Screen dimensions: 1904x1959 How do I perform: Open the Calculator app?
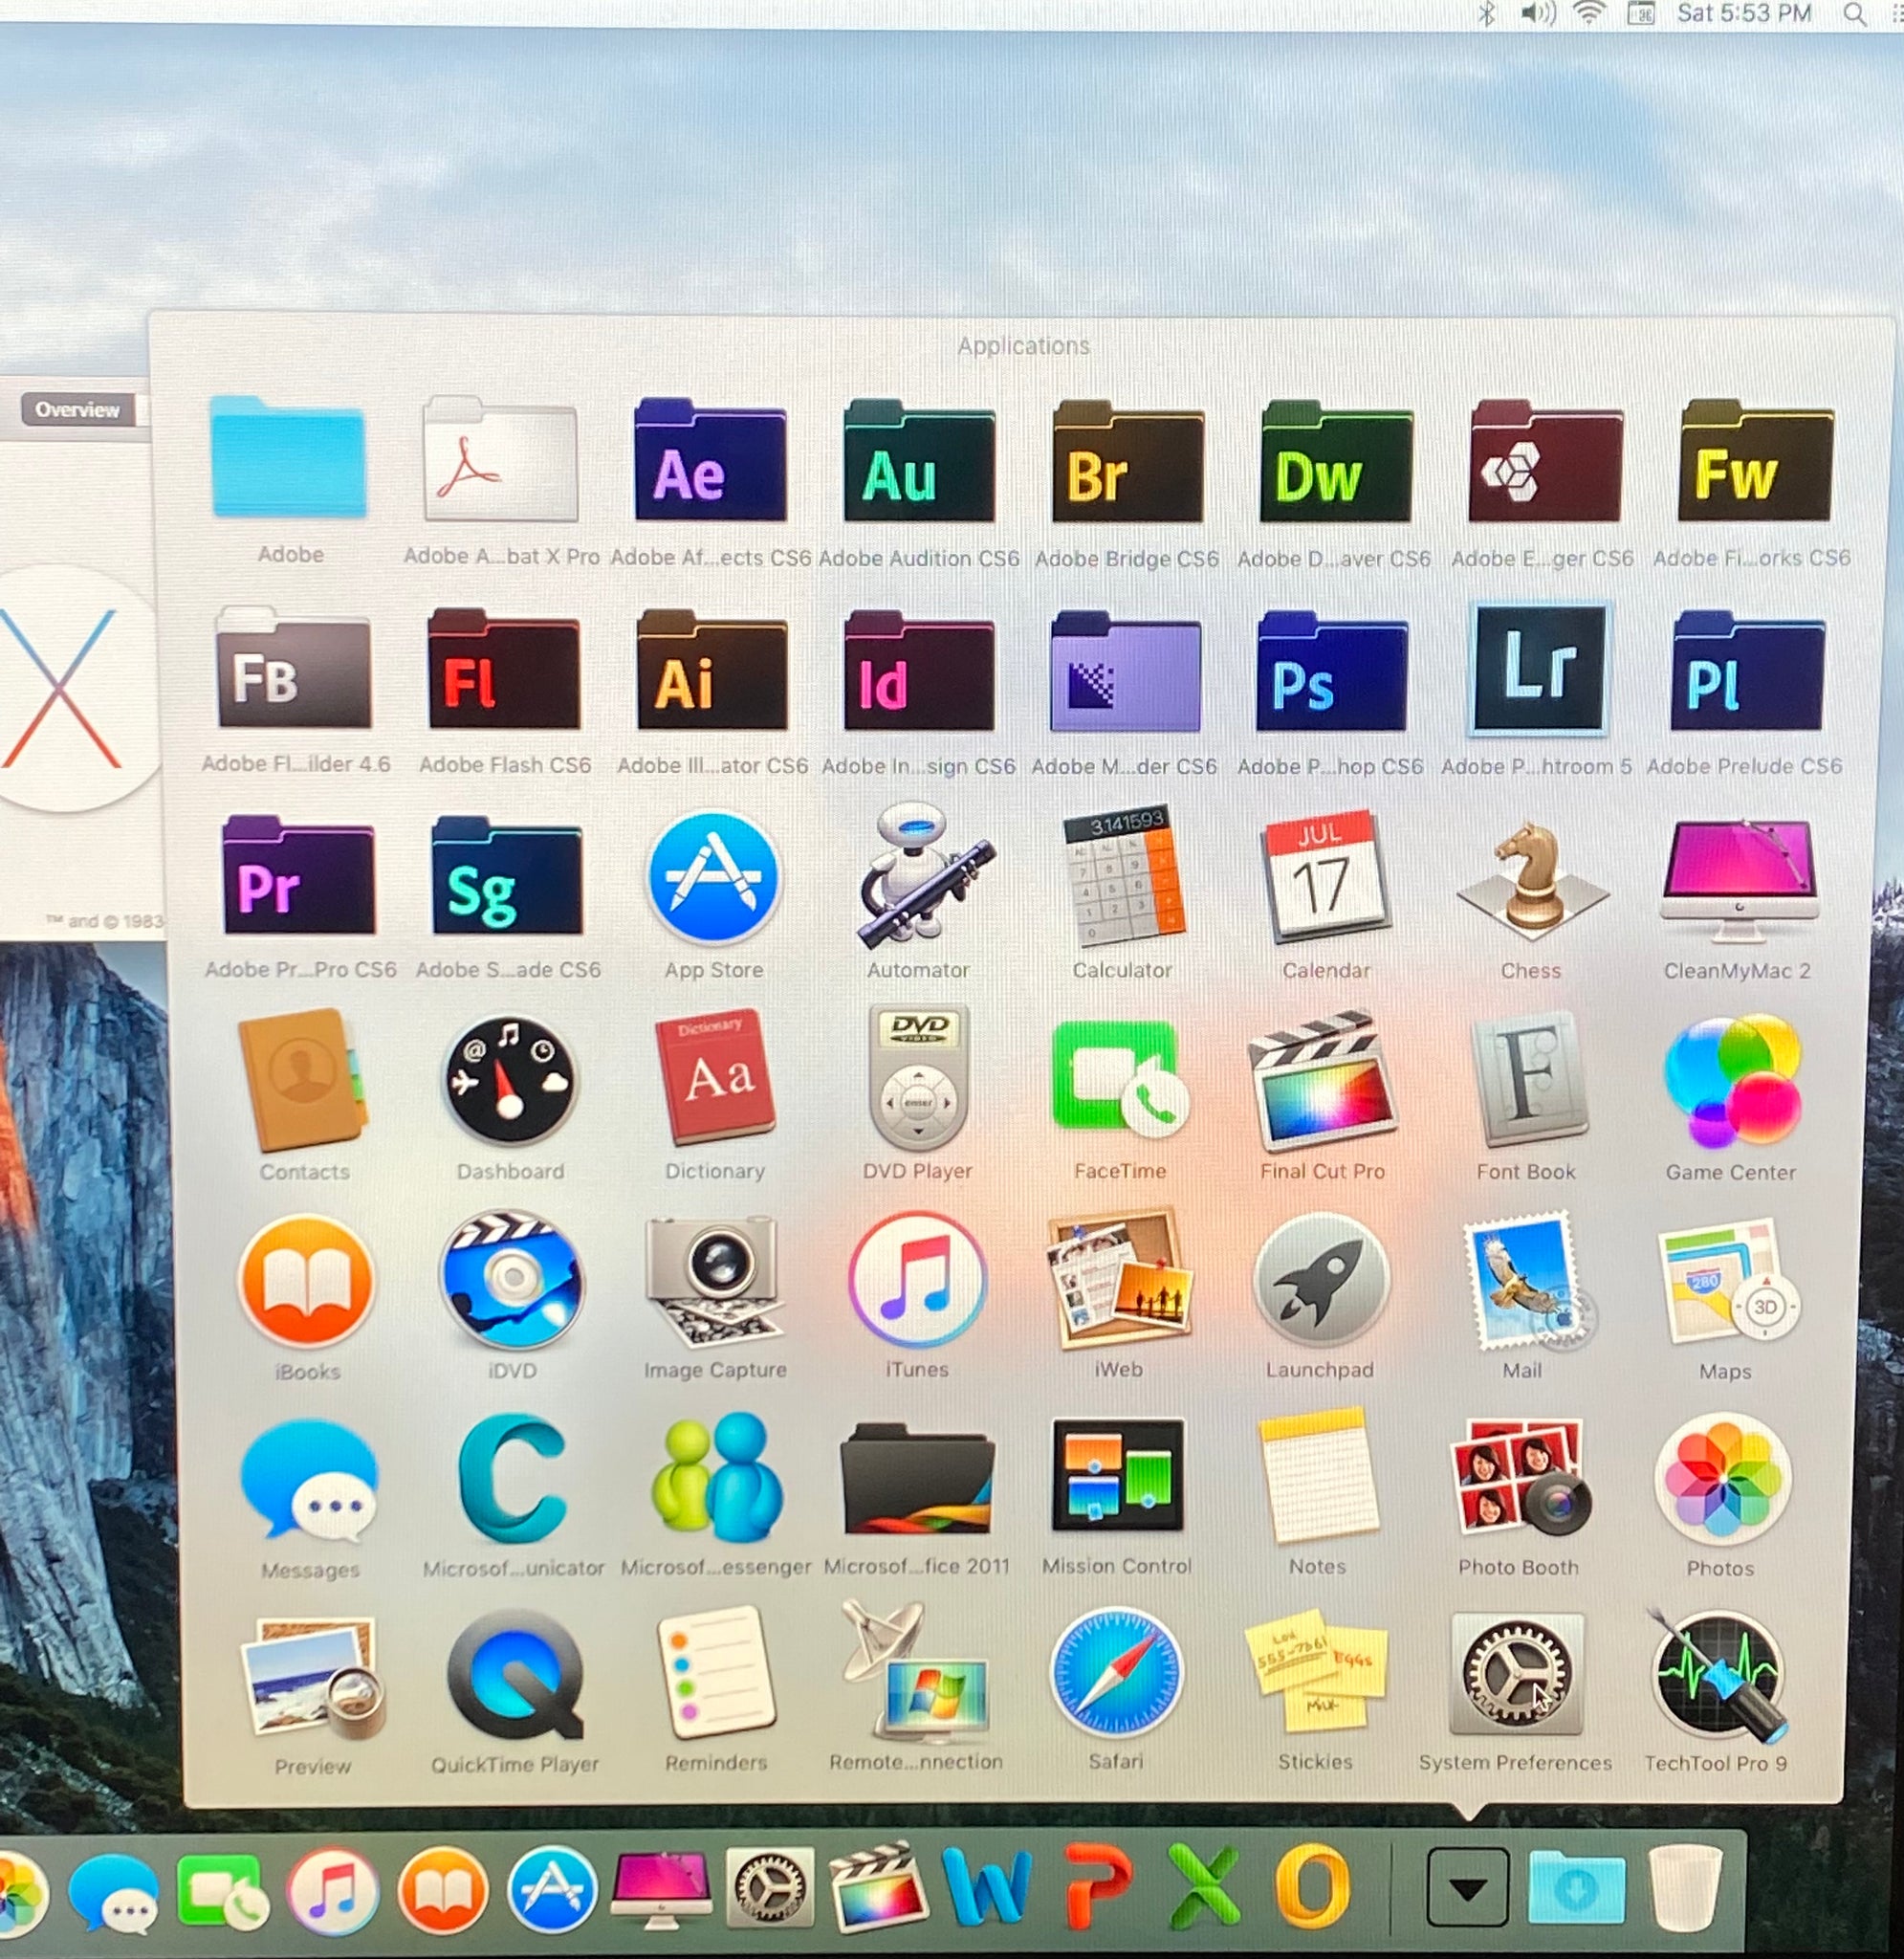pyautogui.click(x=1123, y=878)
